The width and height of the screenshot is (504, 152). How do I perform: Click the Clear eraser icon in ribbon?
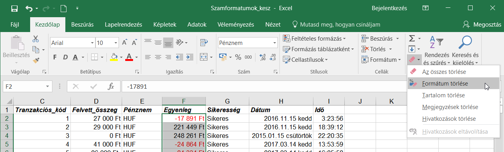412,60
